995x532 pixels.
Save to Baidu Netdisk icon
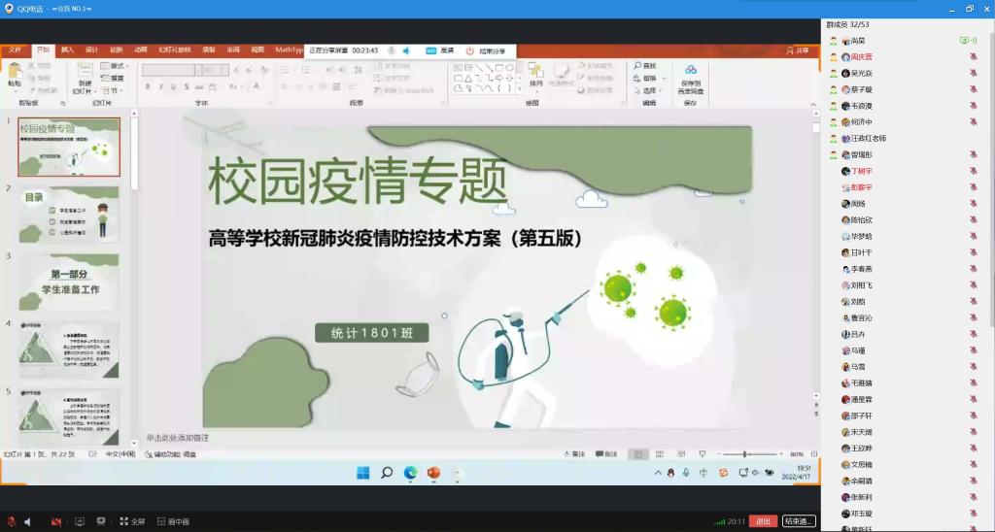pyautogui.click(x=691, y=78)
